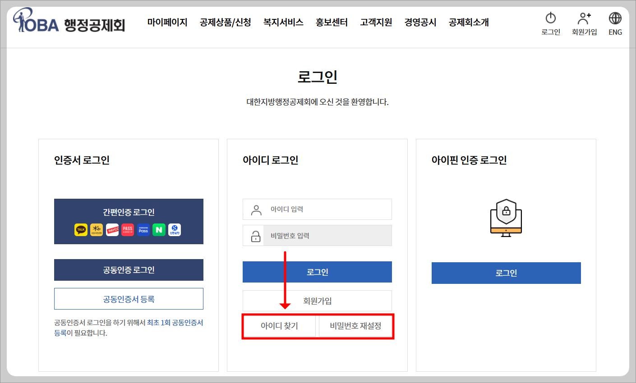Image resolution: width=636 pixels, height=383 pixels.
Task: Open 비밀번호 재설정 highlighted link
Action: coord(356,326)
